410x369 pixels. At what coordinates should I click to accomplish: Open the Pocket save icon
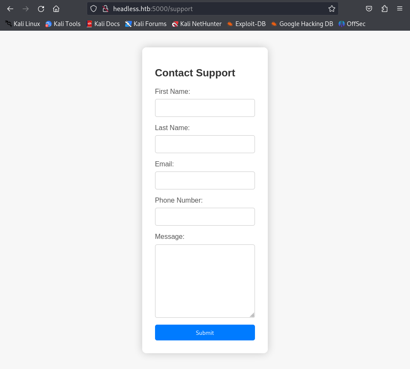point(369,9)
